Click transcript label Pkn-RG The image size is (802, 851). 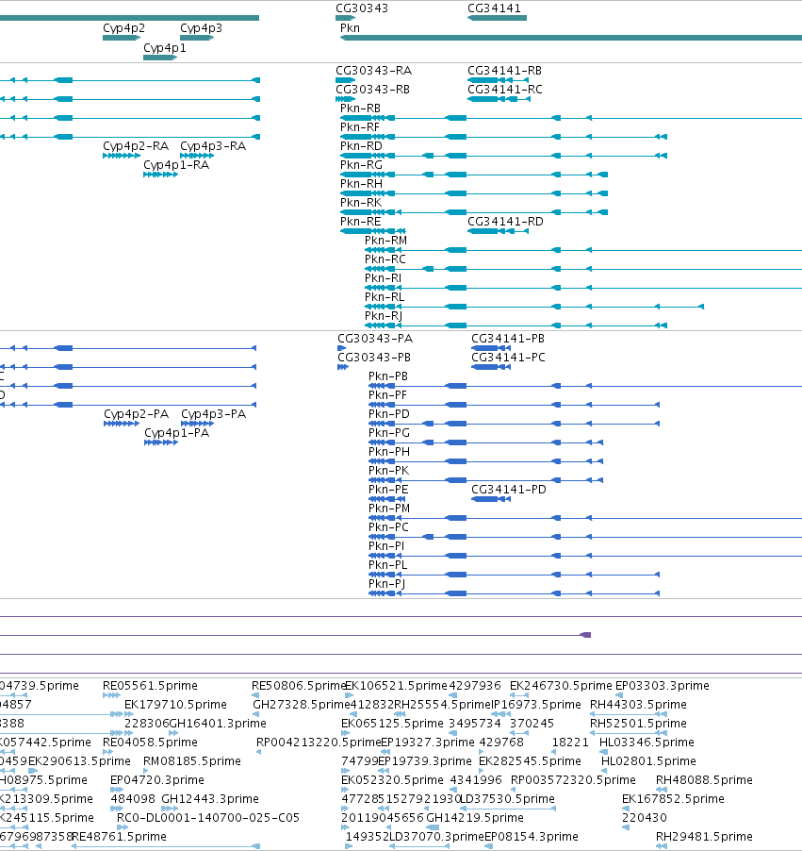coord(361,164)
